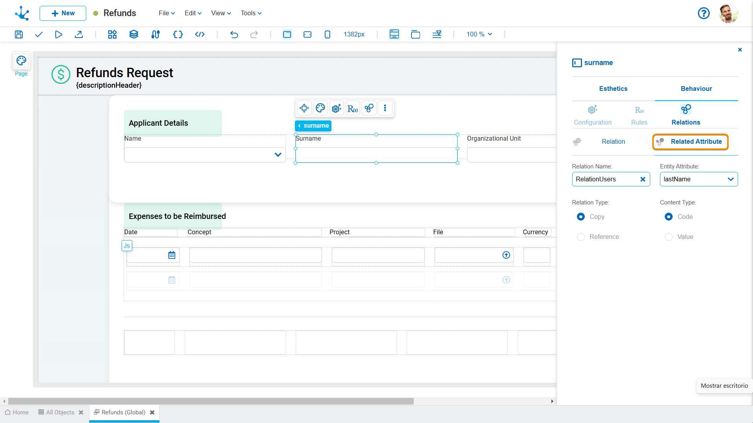Open the floating Rules R(x) icon
This screenshot has height=423, width=753.
[x=353, y=108]
